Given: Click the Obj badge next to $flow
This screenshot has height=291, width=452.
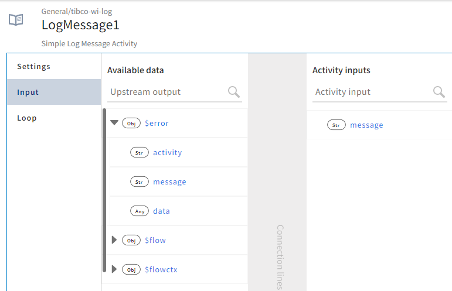Looking at the screenshot, I should pos(131,241).
